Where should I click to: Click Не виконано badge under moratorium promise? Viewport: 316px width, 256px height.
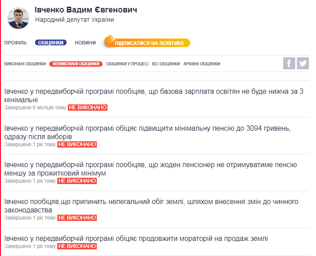[x=77, y=246]
